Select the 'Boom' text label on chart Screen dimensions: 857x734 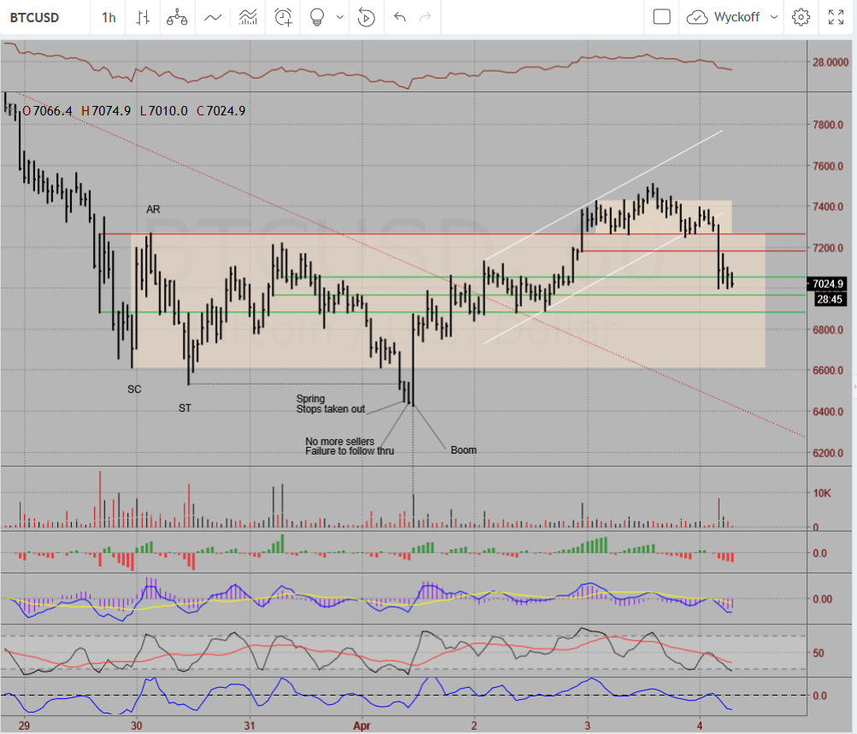pos(463,449)
